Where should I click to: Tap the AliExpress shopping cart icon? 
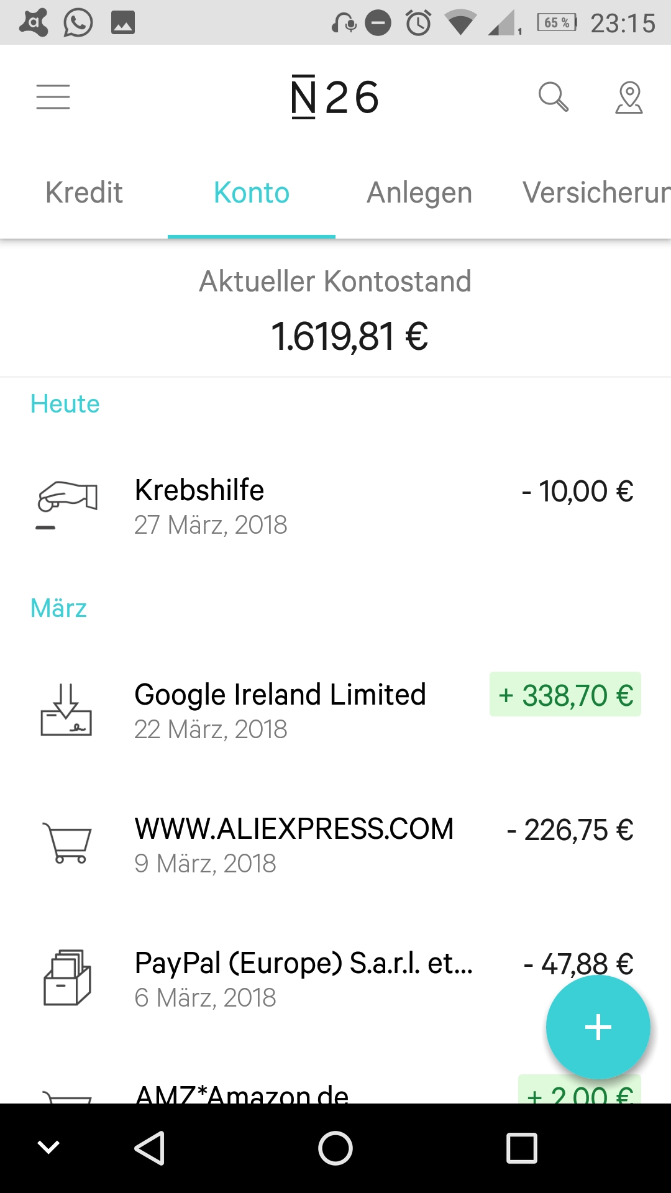67,843
